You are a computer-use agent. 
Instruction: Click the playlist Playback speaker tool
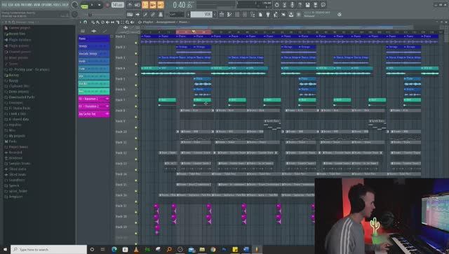coord(132,22)
